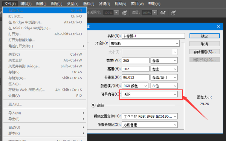Click the 分辨率(R) input field
The image size is (226, 141).
coord(136,77)
